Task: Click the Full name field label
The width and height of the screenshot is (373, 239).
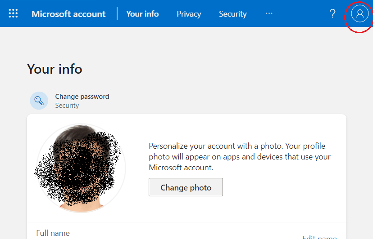Action: pos(53,233)
